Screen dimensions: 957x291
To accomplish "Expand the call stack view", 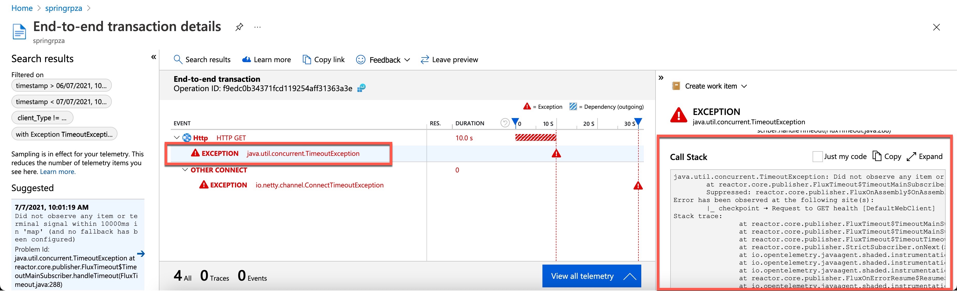I will [x=925, y=156].
